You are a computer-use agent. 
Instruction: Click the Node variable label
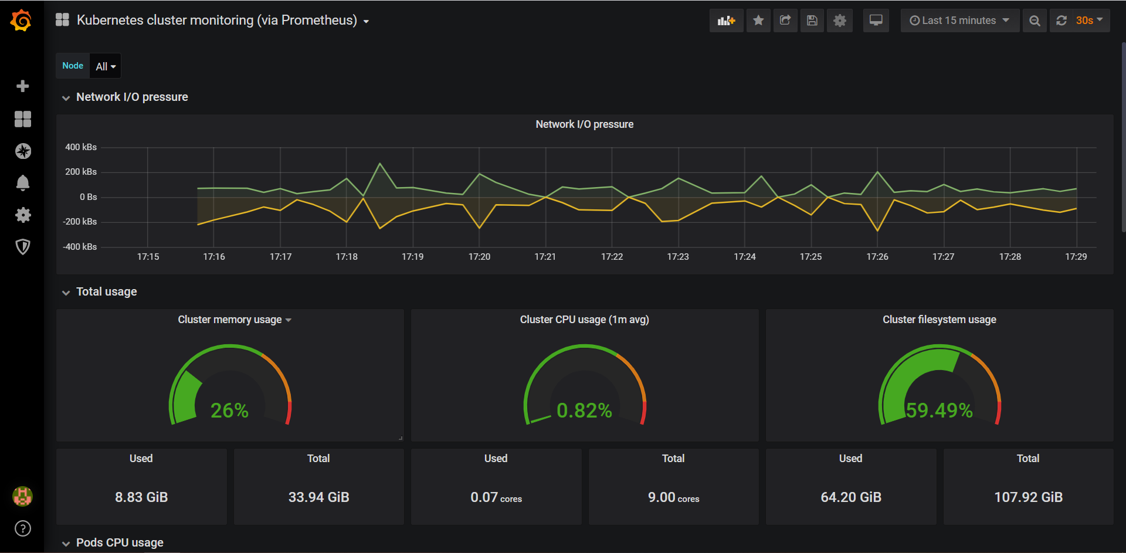(73, 66)
